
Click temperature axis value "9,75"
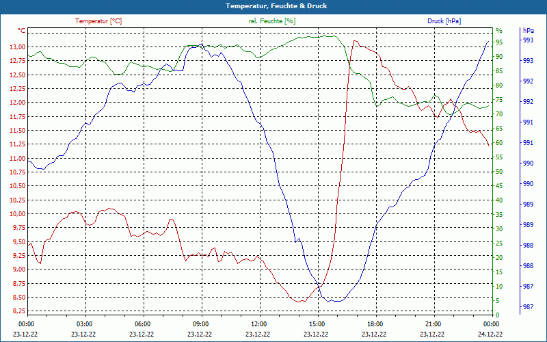(x=18, y=228)
